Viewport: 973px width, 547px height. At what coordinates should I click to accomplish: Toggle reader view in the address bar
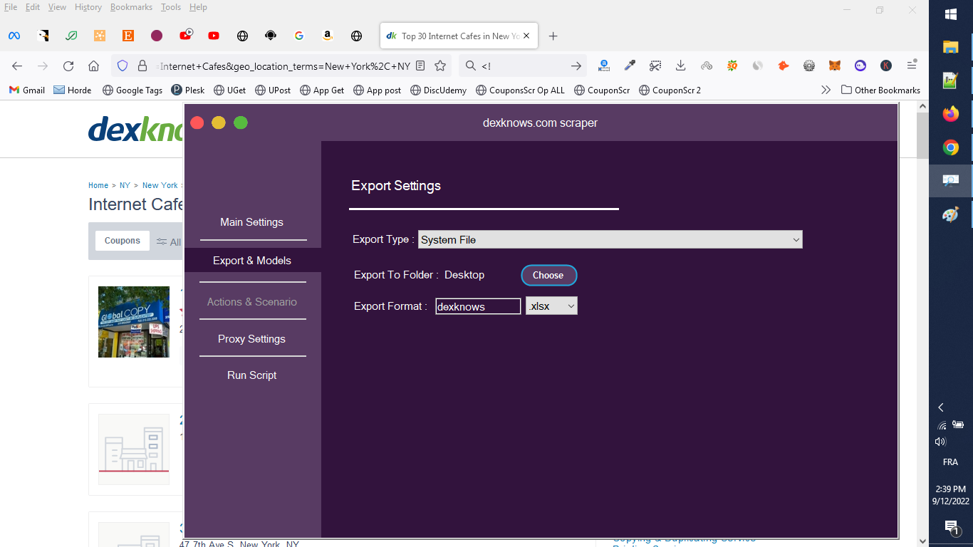[420, 66]
